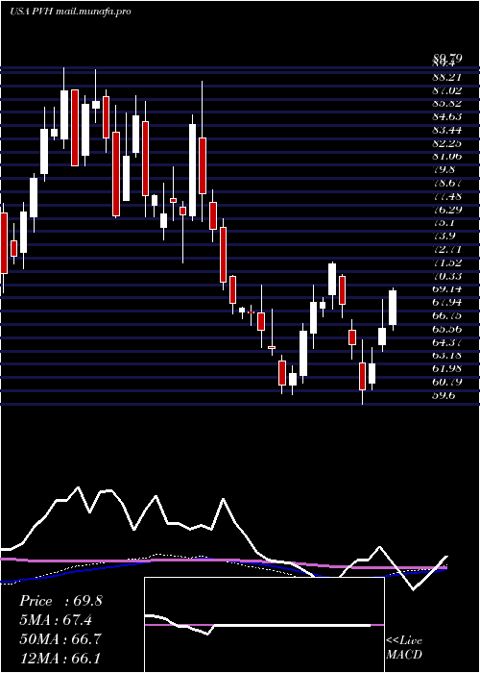The width and height of the screenshot is (480, 673).
Task: Click the 85.82 price level label
Action: click(446, 104)
